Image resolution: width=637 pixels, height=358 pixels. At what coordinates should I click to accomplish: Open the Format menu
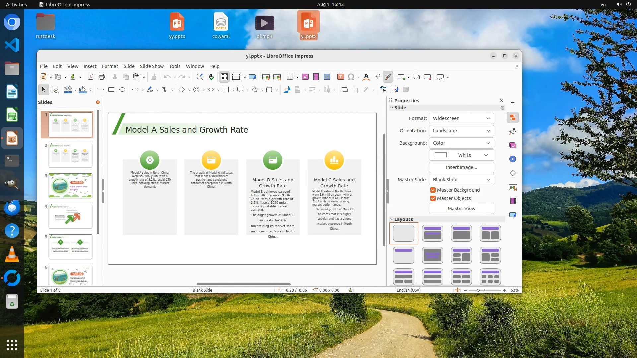[x=110, y=66]
